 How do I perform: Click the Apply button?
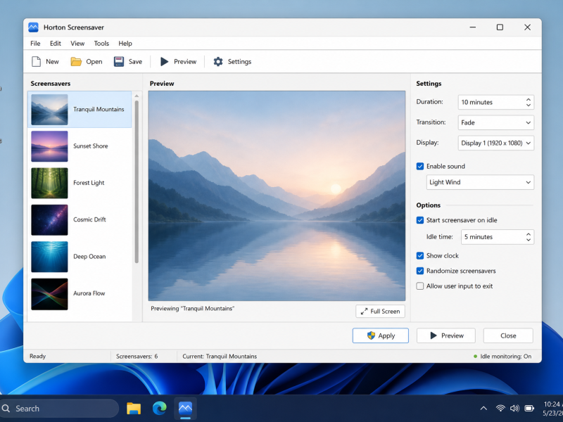(x=381, y=335)
